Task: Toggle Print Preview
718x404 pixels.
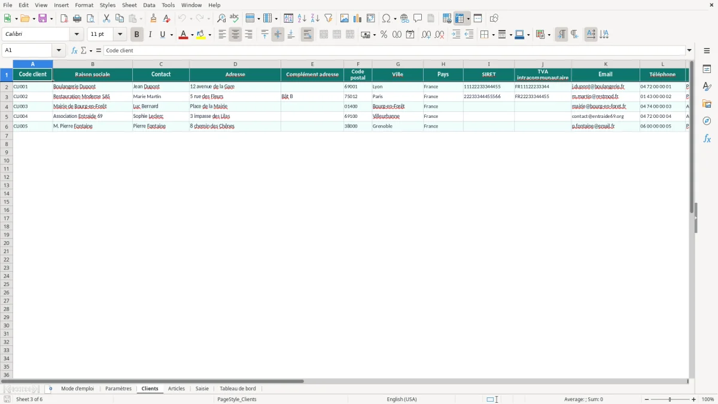Action: pos(90,19)
